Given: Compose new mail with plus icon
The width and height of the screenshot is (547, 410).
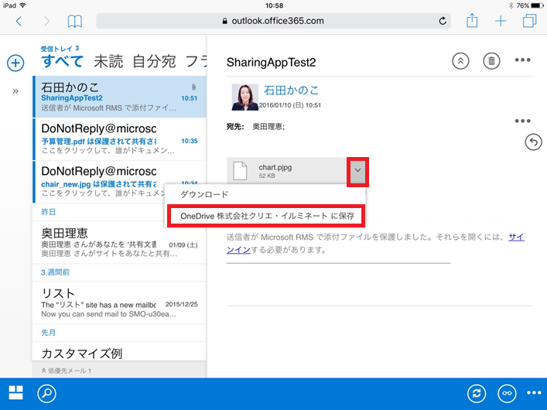Looking at the screenshot, I should coord(15,63).
